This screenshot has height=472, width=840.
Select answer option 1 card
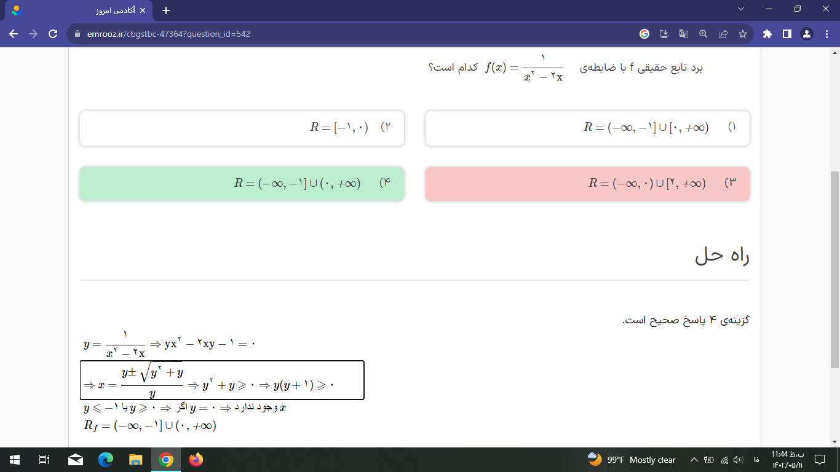587,128
